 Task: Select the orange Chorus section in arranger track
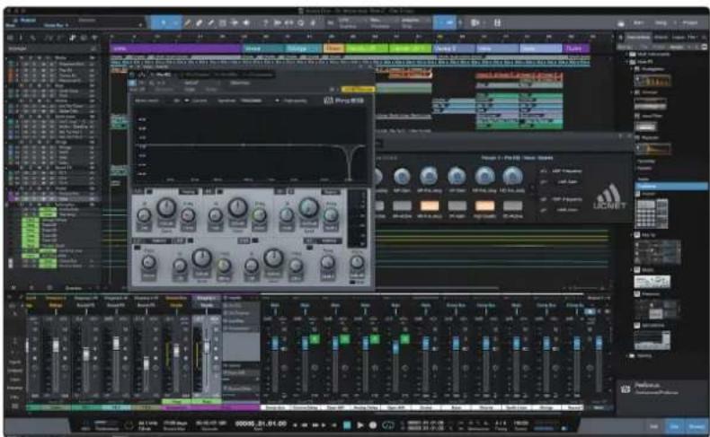pos(333,48)
